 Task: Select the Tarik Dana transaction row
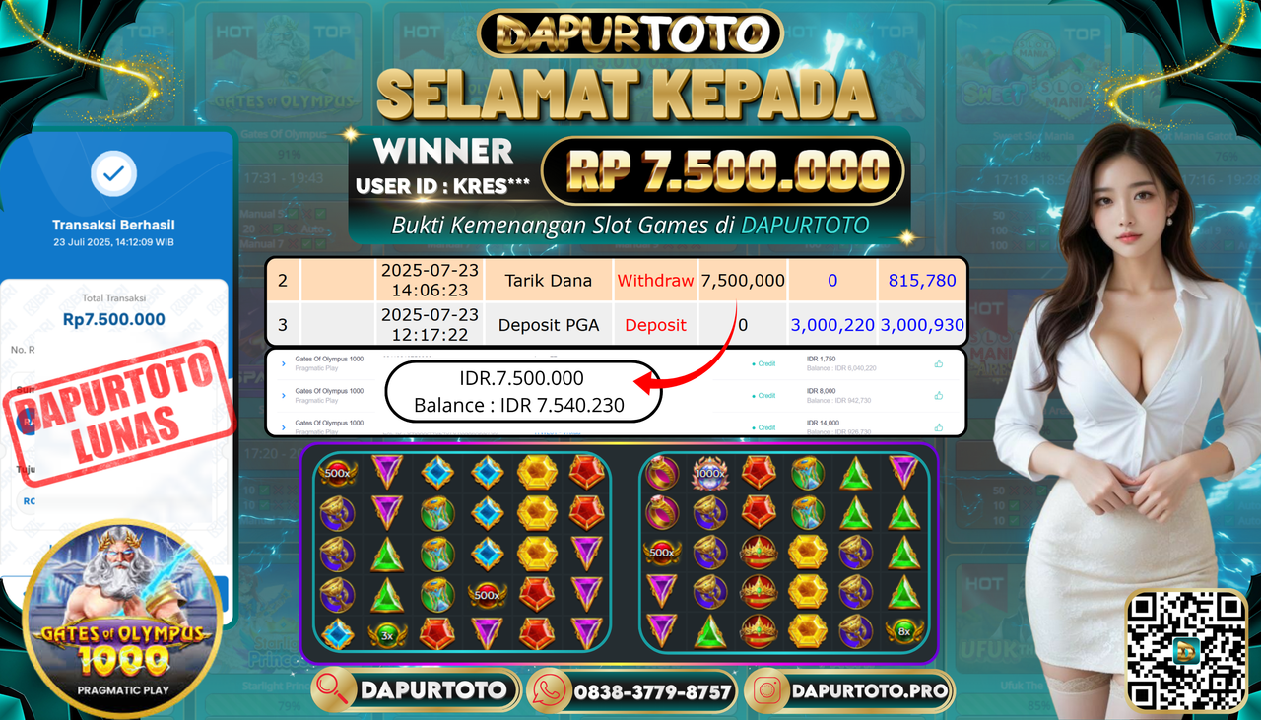coord(617,281)
